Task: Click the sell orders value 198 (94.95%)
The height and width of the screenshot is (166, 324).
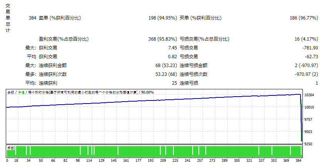Action: point(163,18)
